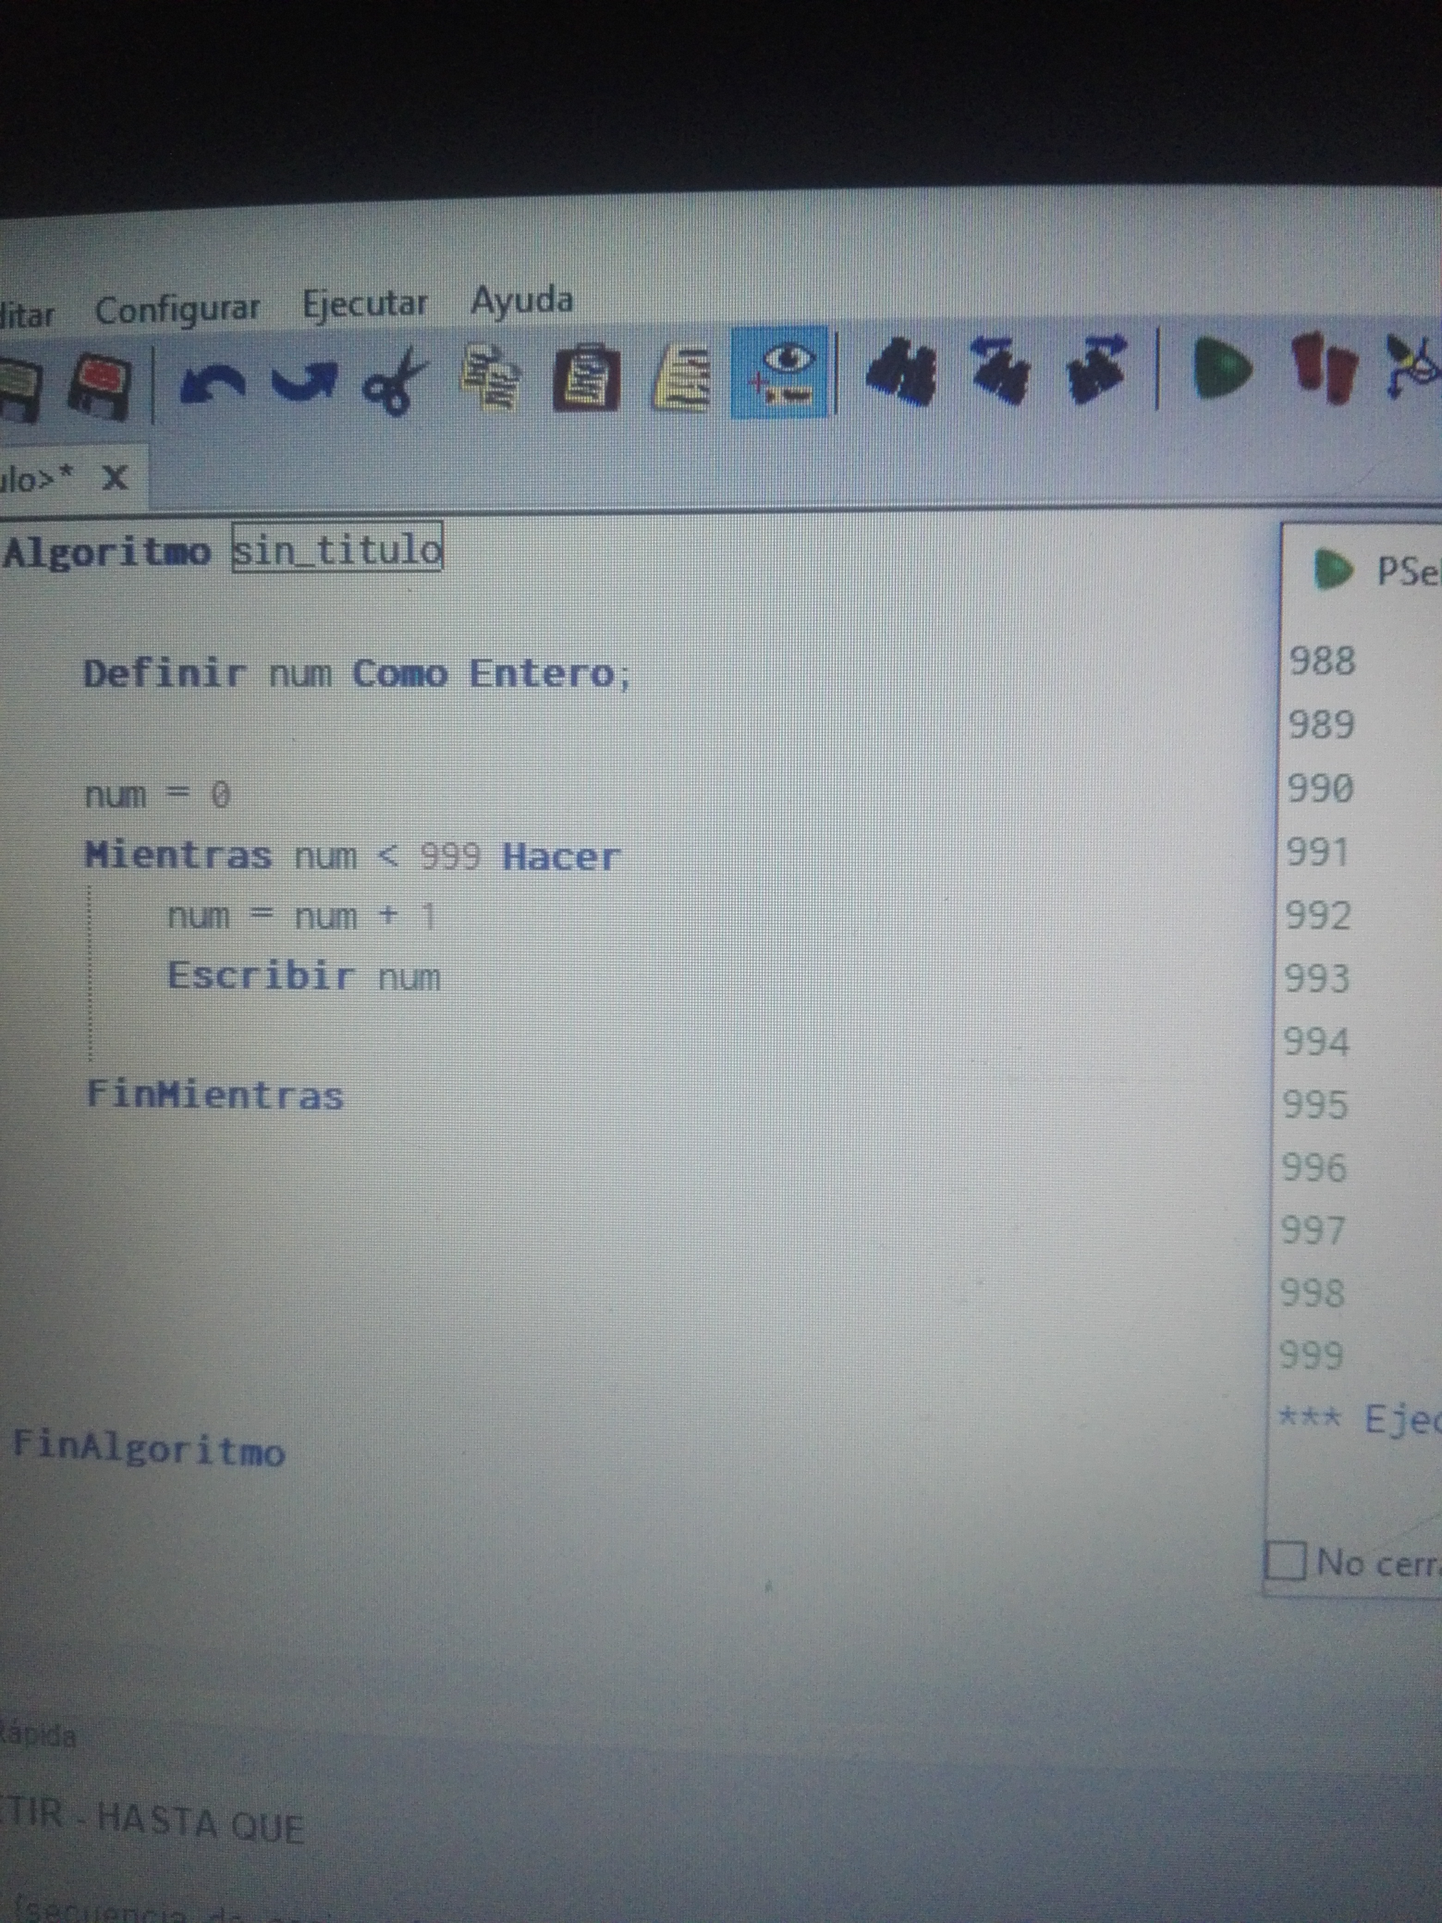Place cursor on 'num = 0' line
The width and height of the screenshot is (1442, 1923).
click(157, 795)
